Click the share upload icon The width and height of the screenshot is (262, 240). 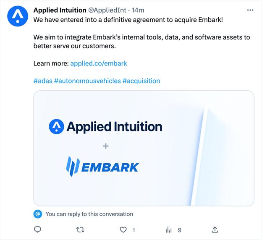[x=215, y=230]
